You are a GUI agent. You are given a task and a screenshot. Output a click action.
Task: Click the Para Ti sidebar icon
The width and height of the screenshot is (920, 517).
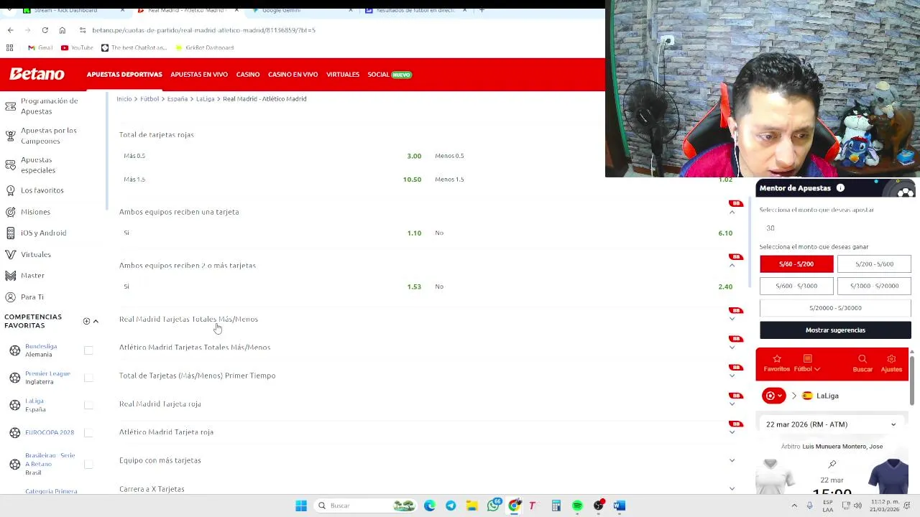10,297
